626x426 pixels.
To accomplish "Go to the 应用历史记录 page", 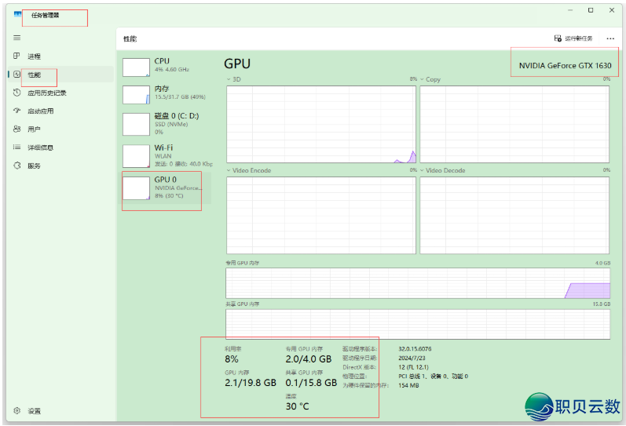I will point(46,93).
